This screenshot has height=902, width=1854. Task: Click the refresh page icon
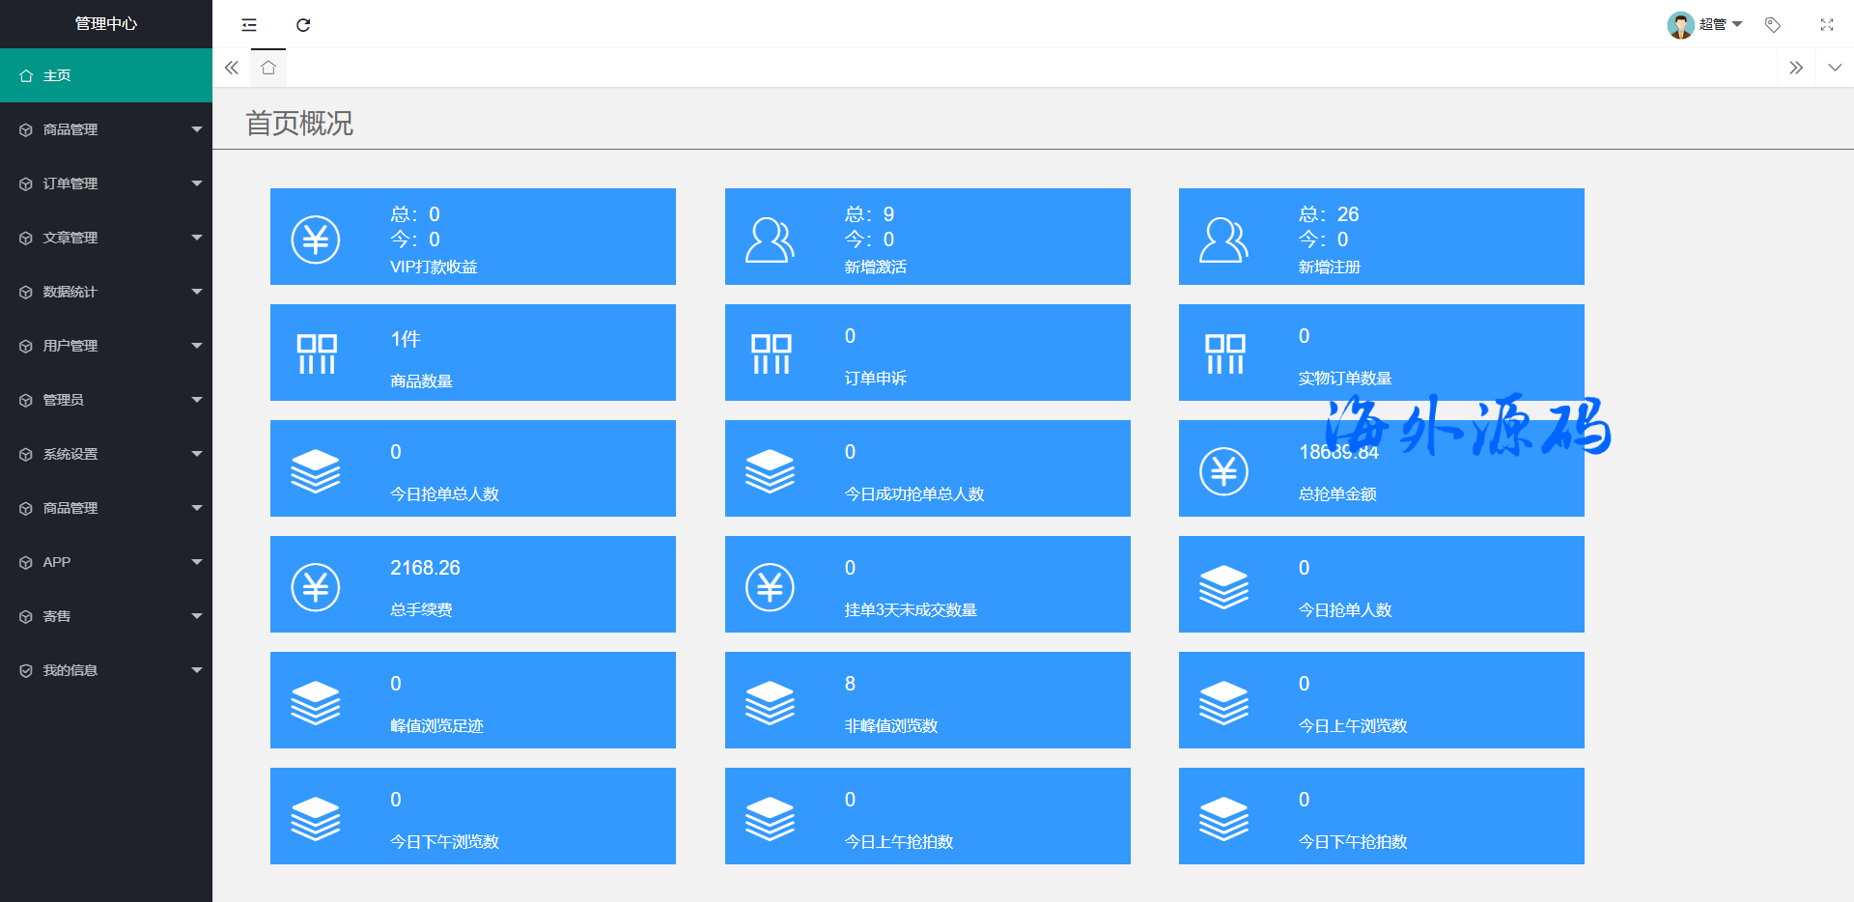point(303,25)
